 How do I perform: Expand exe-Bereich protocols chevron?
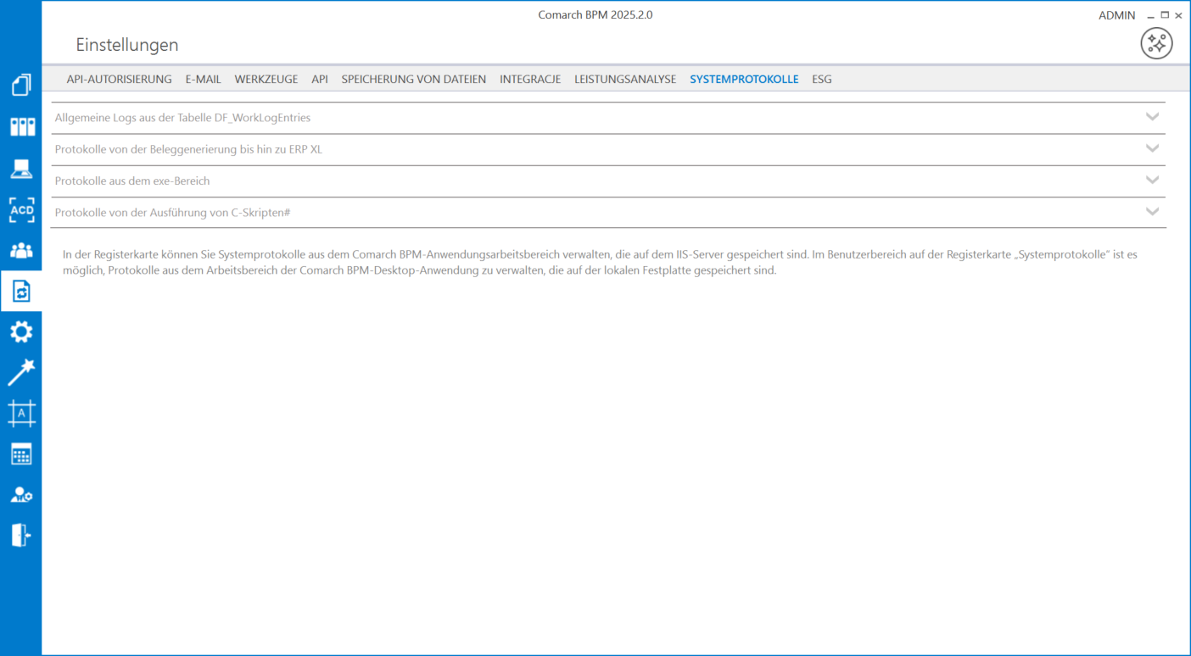1152,180
